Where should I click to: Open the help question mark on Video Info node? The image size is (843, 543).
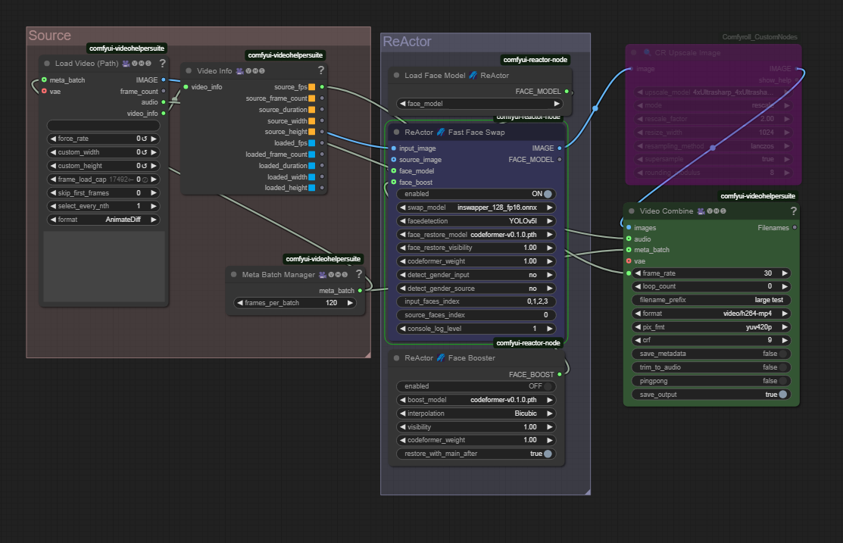[321, 70]
